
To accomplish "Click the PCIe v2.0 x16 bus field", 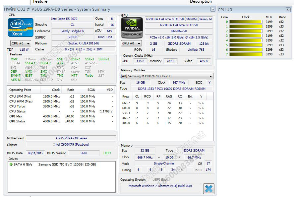I will (179, 37).
